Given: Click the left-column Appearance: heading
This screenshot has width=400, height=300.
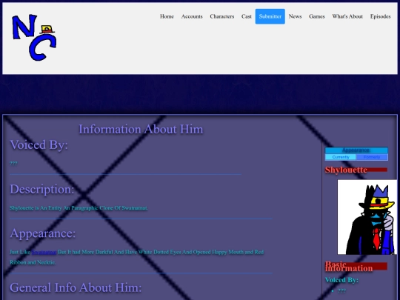Looking at the screenshot, I should (43, 233).
